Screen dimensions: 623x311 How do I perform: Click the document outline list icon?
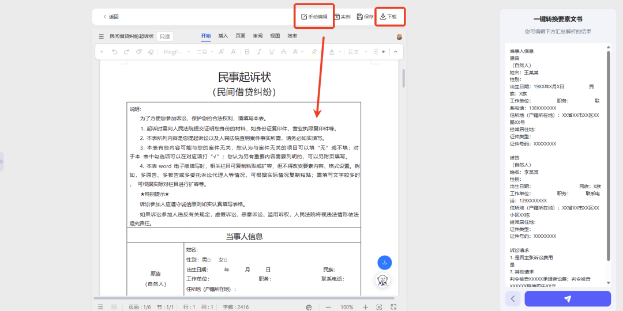100,307
